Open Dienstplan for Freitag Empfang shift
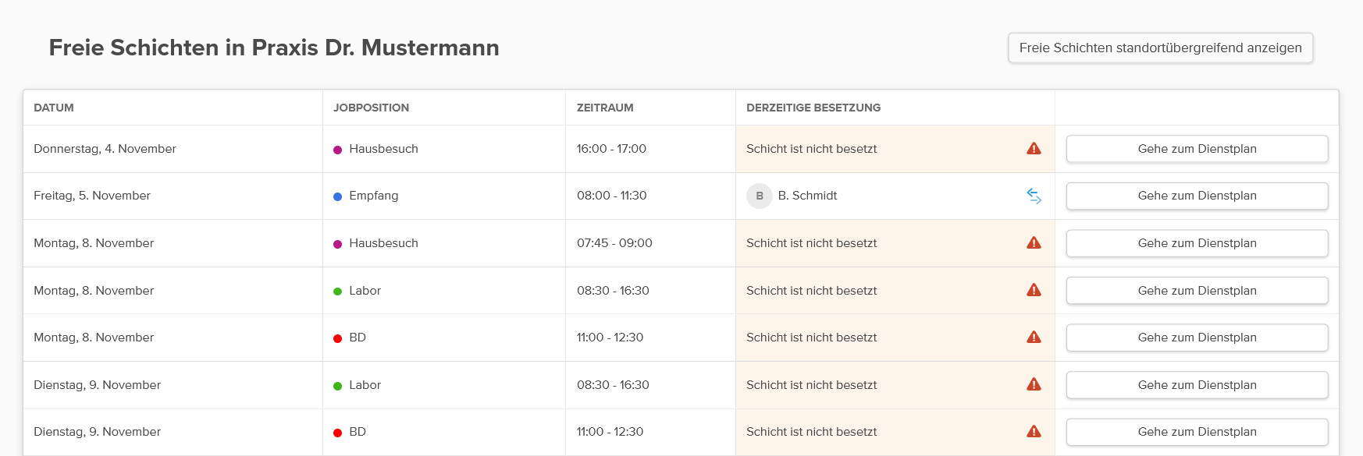1363x456 pixels. (x=1197, y=196)
